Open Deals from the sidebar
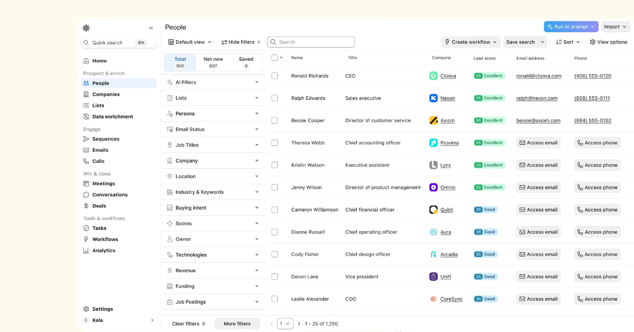The width and height of the screenshot is (634, 332). pos(99,206)
